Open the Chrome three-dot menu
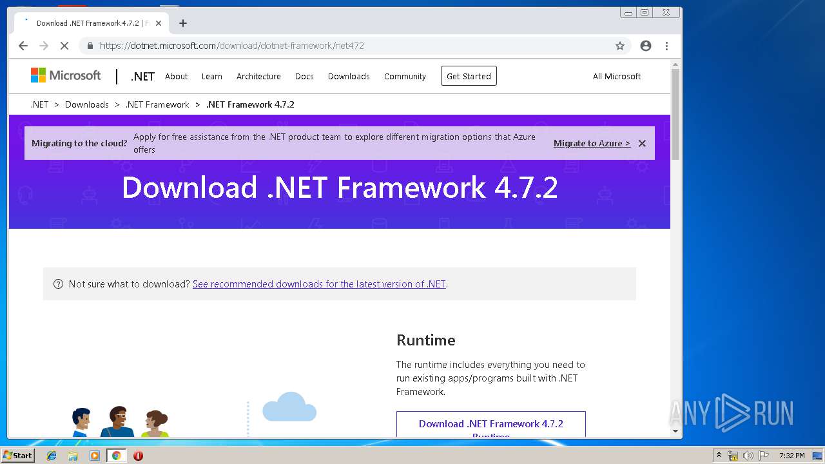 pyautogui.click(x=666, y=46)
